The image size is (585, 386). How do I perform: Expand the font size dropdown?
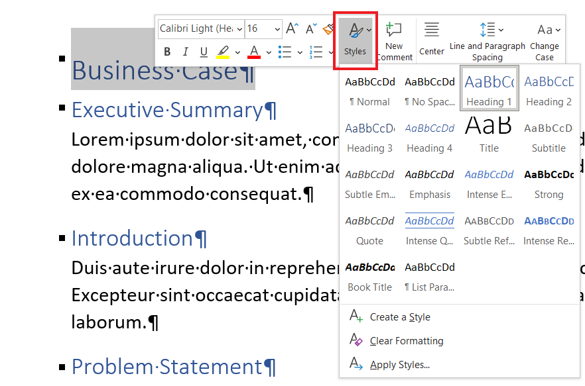pos(277,28)
